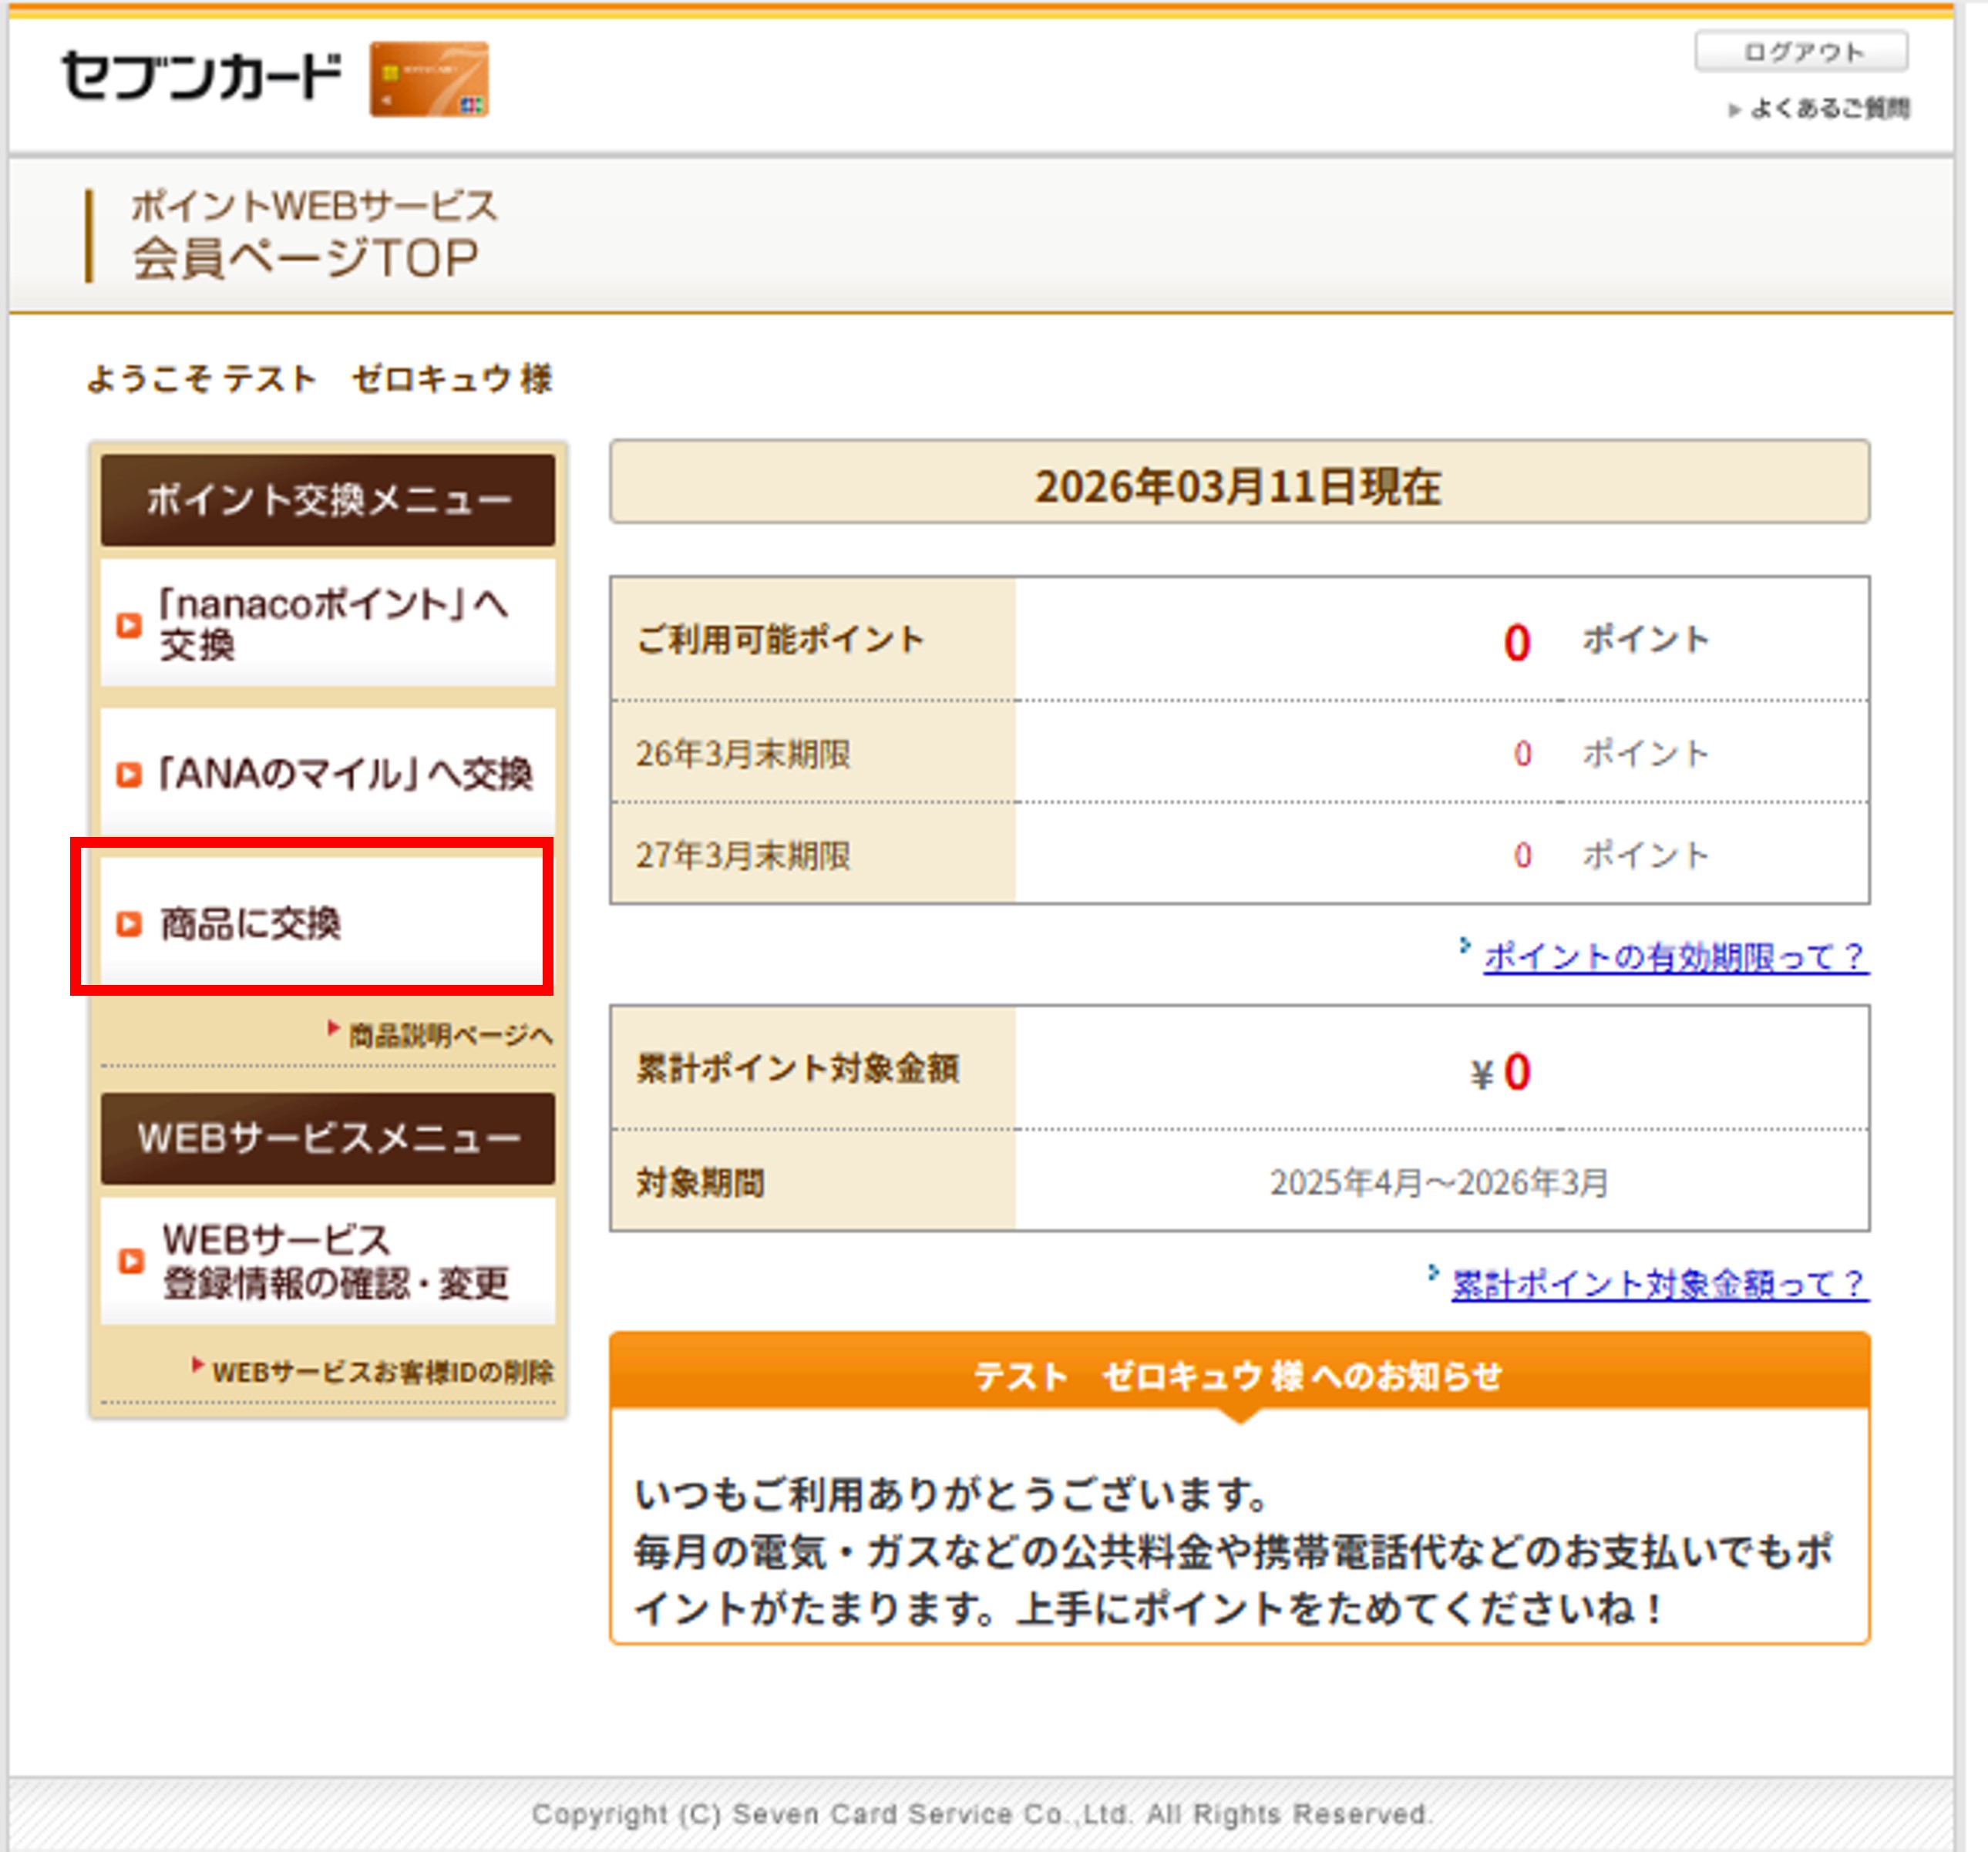Open the ポイントの有効期限って？ link
Viewport: 1988px width, 1852px height.
pyautogui.click(x=1675, y=957)
